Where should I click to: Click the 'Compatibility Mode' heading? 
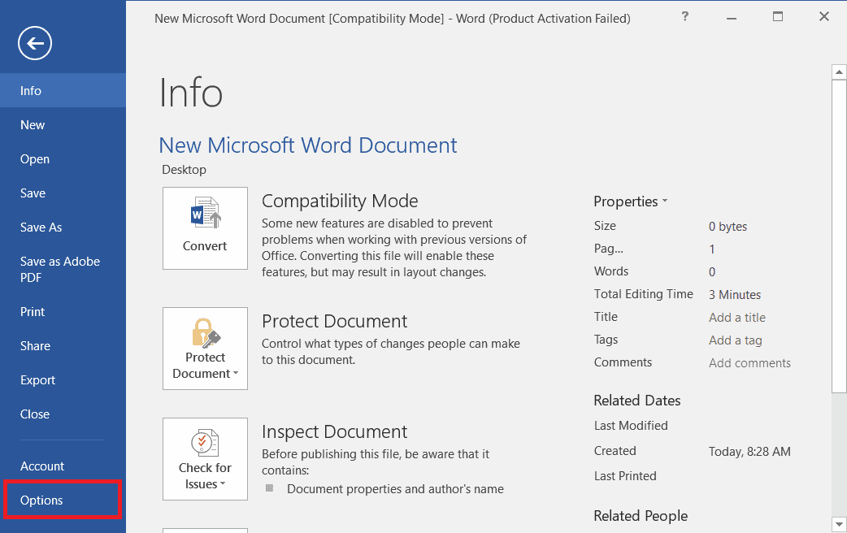pos(340,201)
